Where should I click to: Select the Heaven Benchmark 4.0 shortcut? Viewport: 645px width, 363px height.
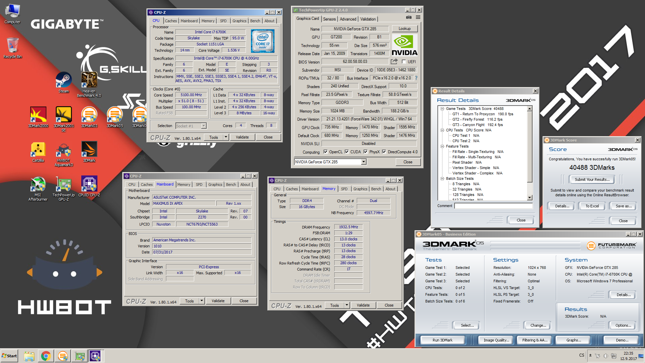[x=89, y=84]
